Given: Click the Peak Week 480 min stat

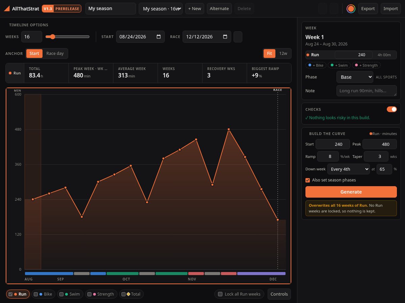Looking at the screenshot, I should [91, 73].
